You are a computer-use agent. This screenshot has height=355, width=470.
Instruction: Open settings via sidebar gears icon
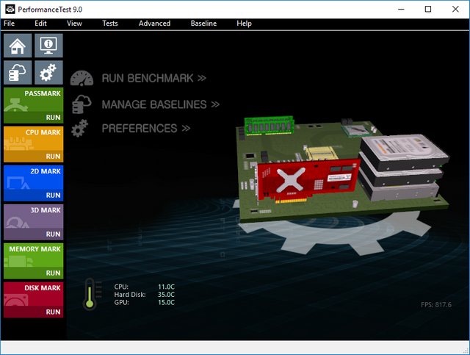[49, 72]
